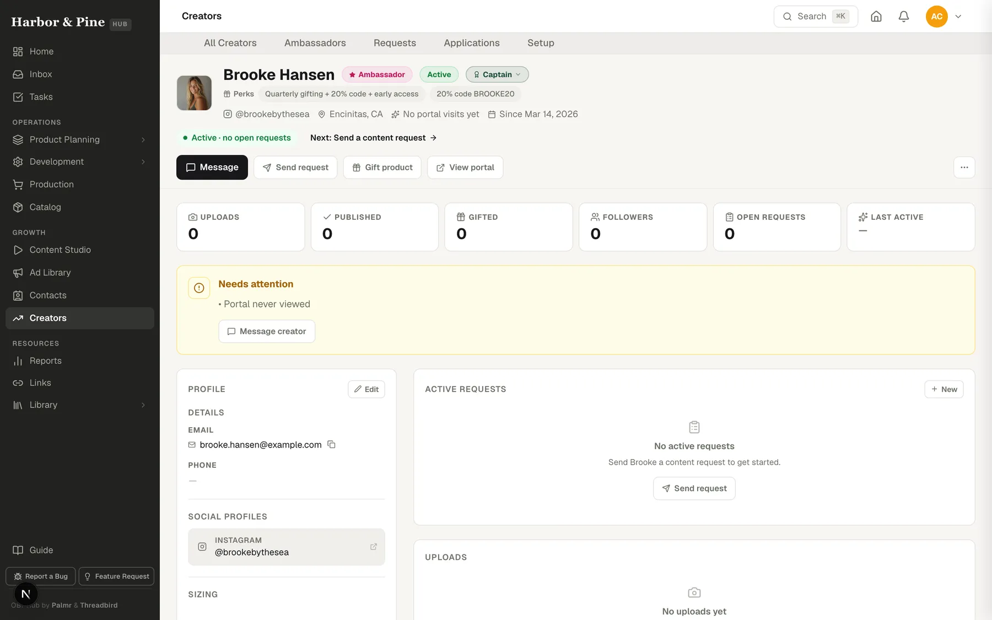Switch to All Creators tab
Image resolution: width=992 pixels, height=620 pixels.
[x=230, y=43]
